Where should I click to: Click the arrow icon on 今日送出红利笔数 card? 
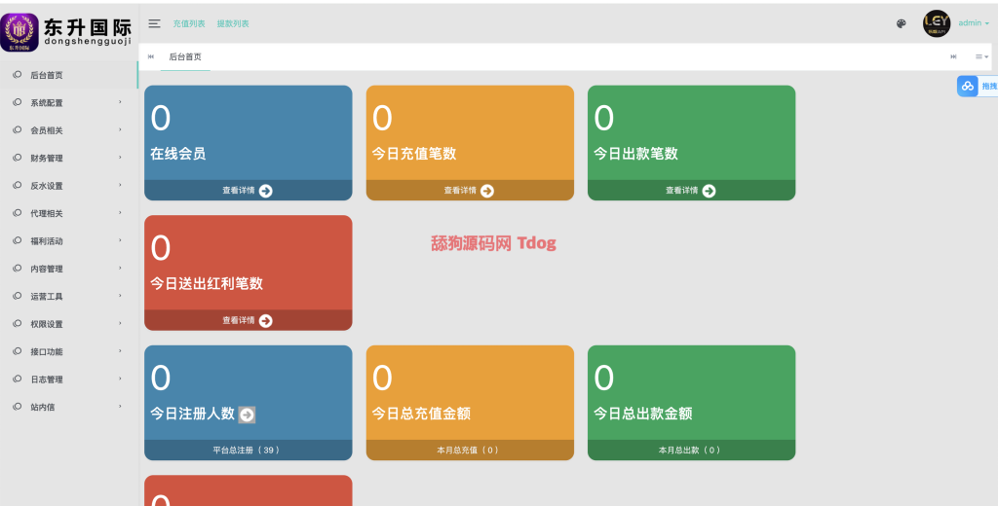click(265, 320)
